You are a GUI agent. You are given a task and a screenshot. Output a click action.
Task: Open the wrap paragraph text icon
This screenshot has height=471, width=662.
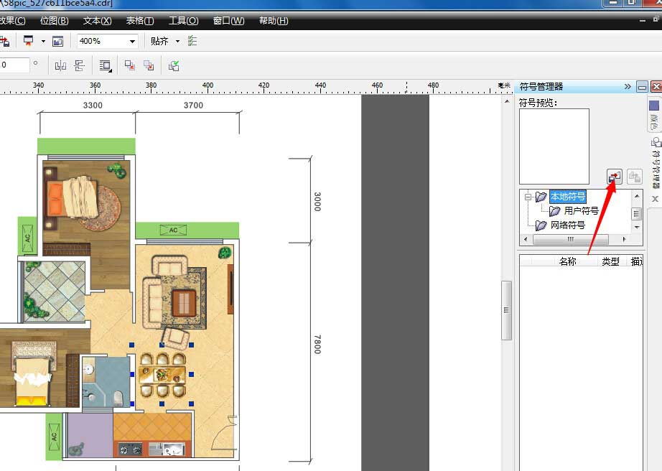105,66
